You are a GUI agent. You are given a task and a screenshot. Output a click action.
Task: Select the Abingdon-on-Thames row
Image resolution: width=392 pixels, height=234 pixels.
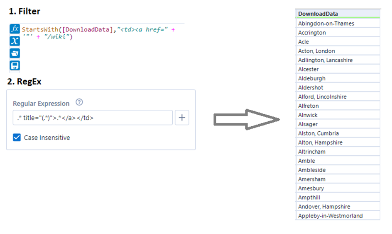338,24
